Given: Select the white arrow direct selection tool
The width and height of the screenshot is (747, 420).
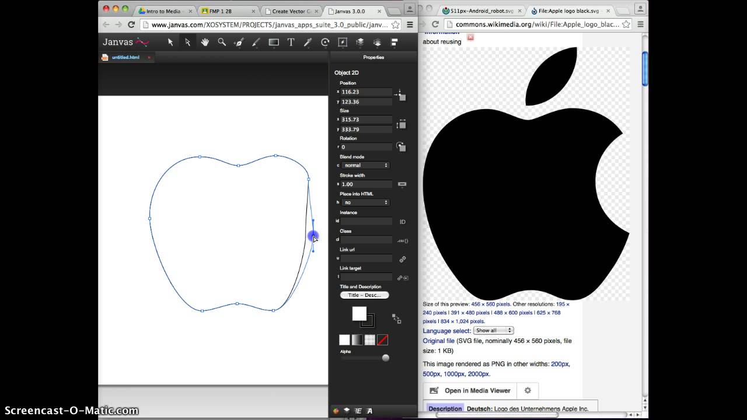Looking at the screenshot, I should coord(188,42).
